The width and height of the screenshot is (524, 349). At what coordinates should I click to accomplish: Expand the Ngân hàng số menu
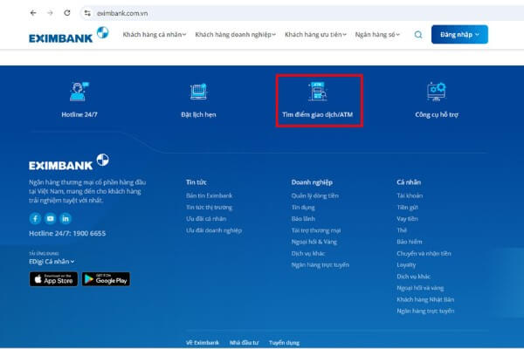point(377,34)
